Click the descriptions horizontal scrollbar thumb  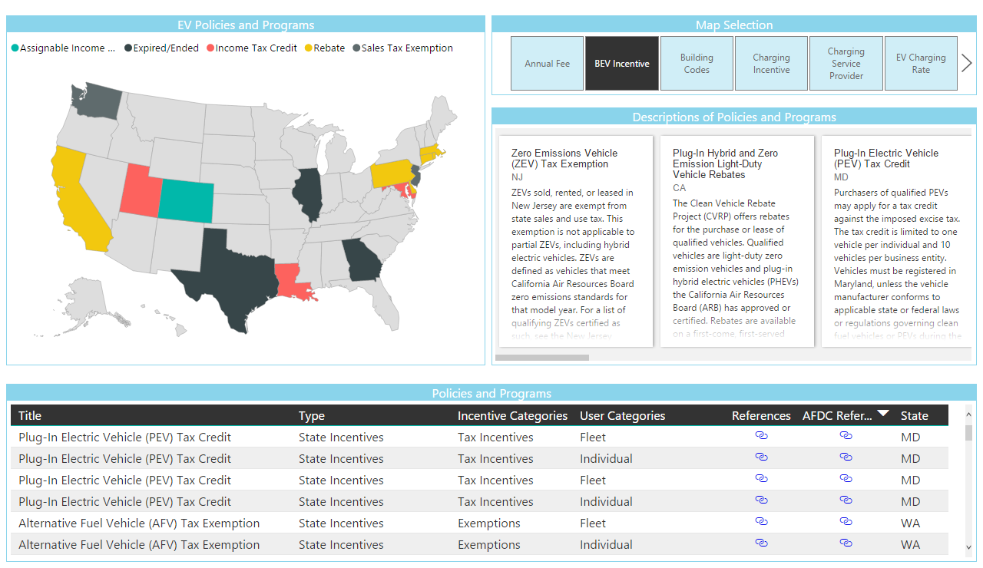coord(542,358)
